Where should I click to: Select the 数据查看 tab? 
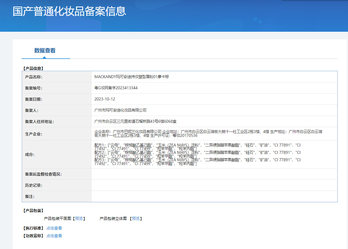click(45, 51)
